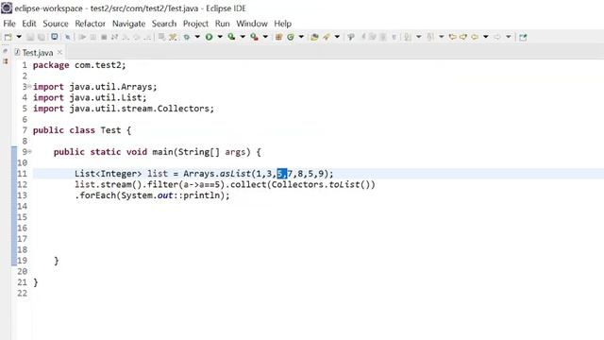604x340 pixels.
Task: Expand the Debug launch dropdown arrow
Action: pos(197,37)
